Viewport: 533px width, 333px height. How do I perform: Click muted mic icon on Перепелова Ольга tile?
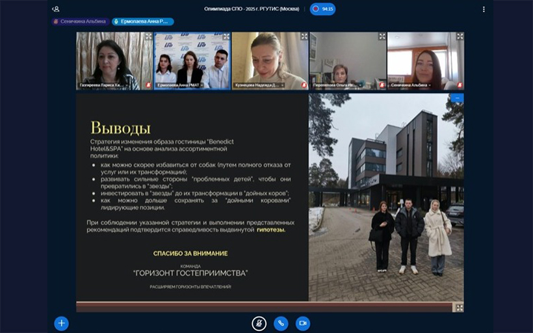pos(382,85)
